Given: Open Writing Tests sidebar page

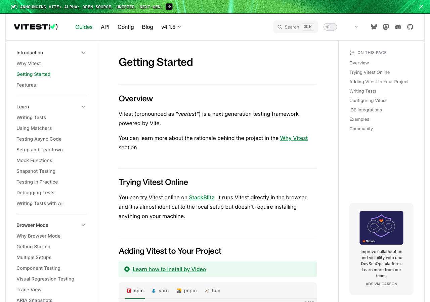Looking at the screenshot, I should point(31,117).
